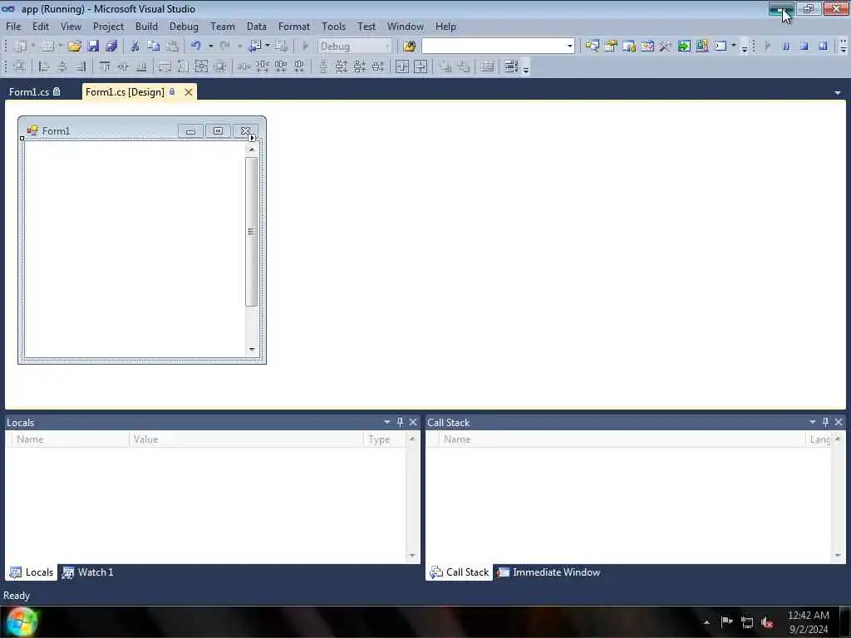Viewport: 851px width, 638px height.
Task: Click the Make Same Width icon
Action: (165, 66)
